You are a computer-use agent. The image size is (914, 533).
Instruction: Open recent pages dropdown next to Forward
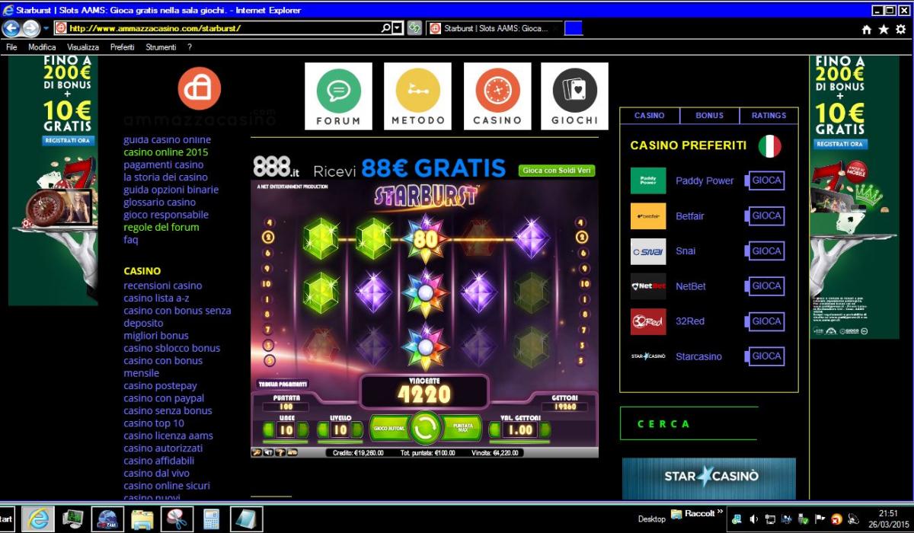46,28
